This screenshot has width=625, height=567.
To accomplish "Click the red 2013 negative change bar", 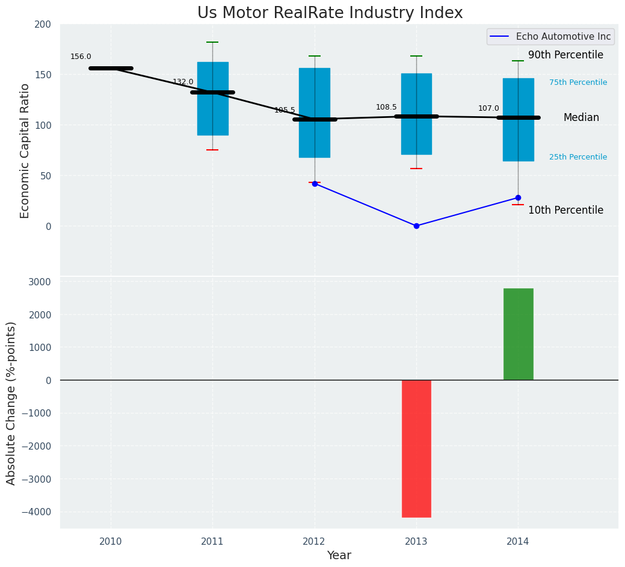I will 416,448.
